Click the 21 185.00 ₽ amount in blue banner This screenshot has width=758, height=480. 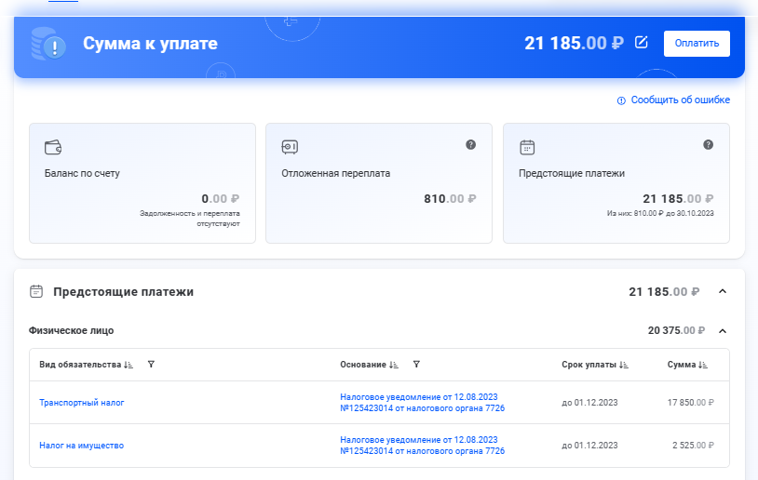pos(574,43)
